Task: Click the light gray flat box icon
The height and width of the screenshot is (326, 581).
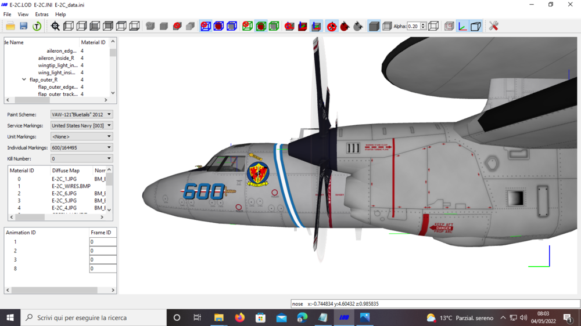Action: [191, 26]
